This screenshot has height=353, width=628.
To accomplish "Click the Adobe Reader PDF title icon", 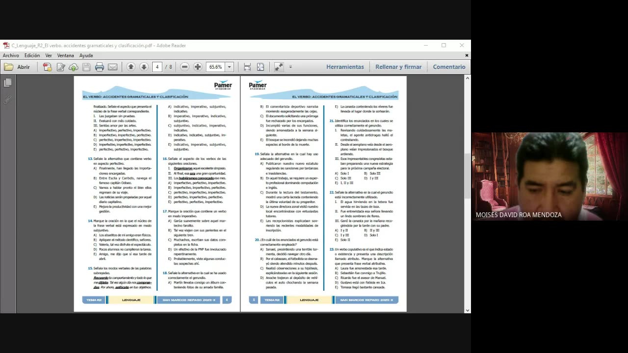I will 6,45.
